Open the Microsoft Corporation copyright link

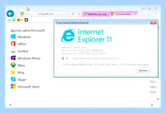coord(106,64)
